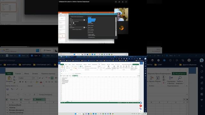Click the Undo arrow in Excel quick access
This screenshot has height=115, width=205.
coord(63,71)
